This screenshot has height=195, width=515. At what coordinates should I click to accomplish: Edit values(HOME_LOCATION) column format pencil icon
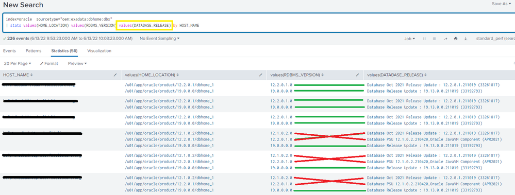(x=261, y=75)
